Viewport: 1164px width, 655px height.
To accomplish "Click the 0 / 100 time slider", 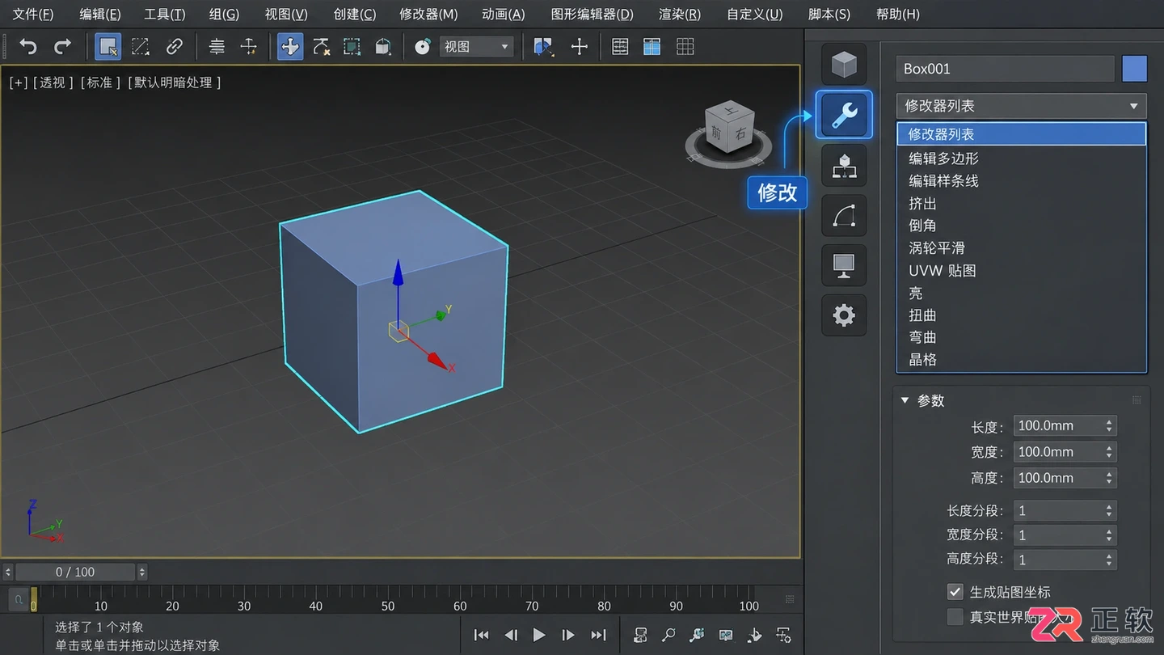I will [75, 572].
